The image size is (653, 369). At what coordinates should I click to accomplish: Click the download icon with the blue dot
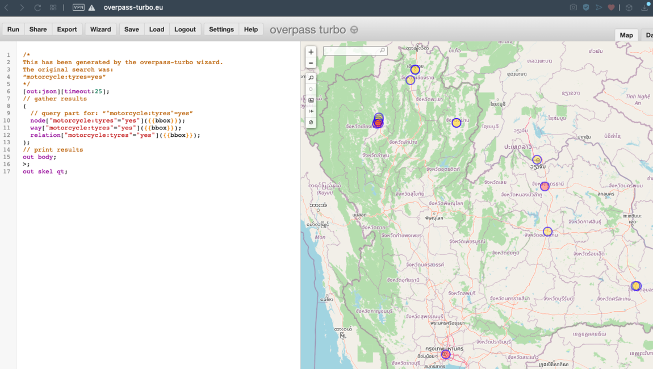[x=644, y=8]
